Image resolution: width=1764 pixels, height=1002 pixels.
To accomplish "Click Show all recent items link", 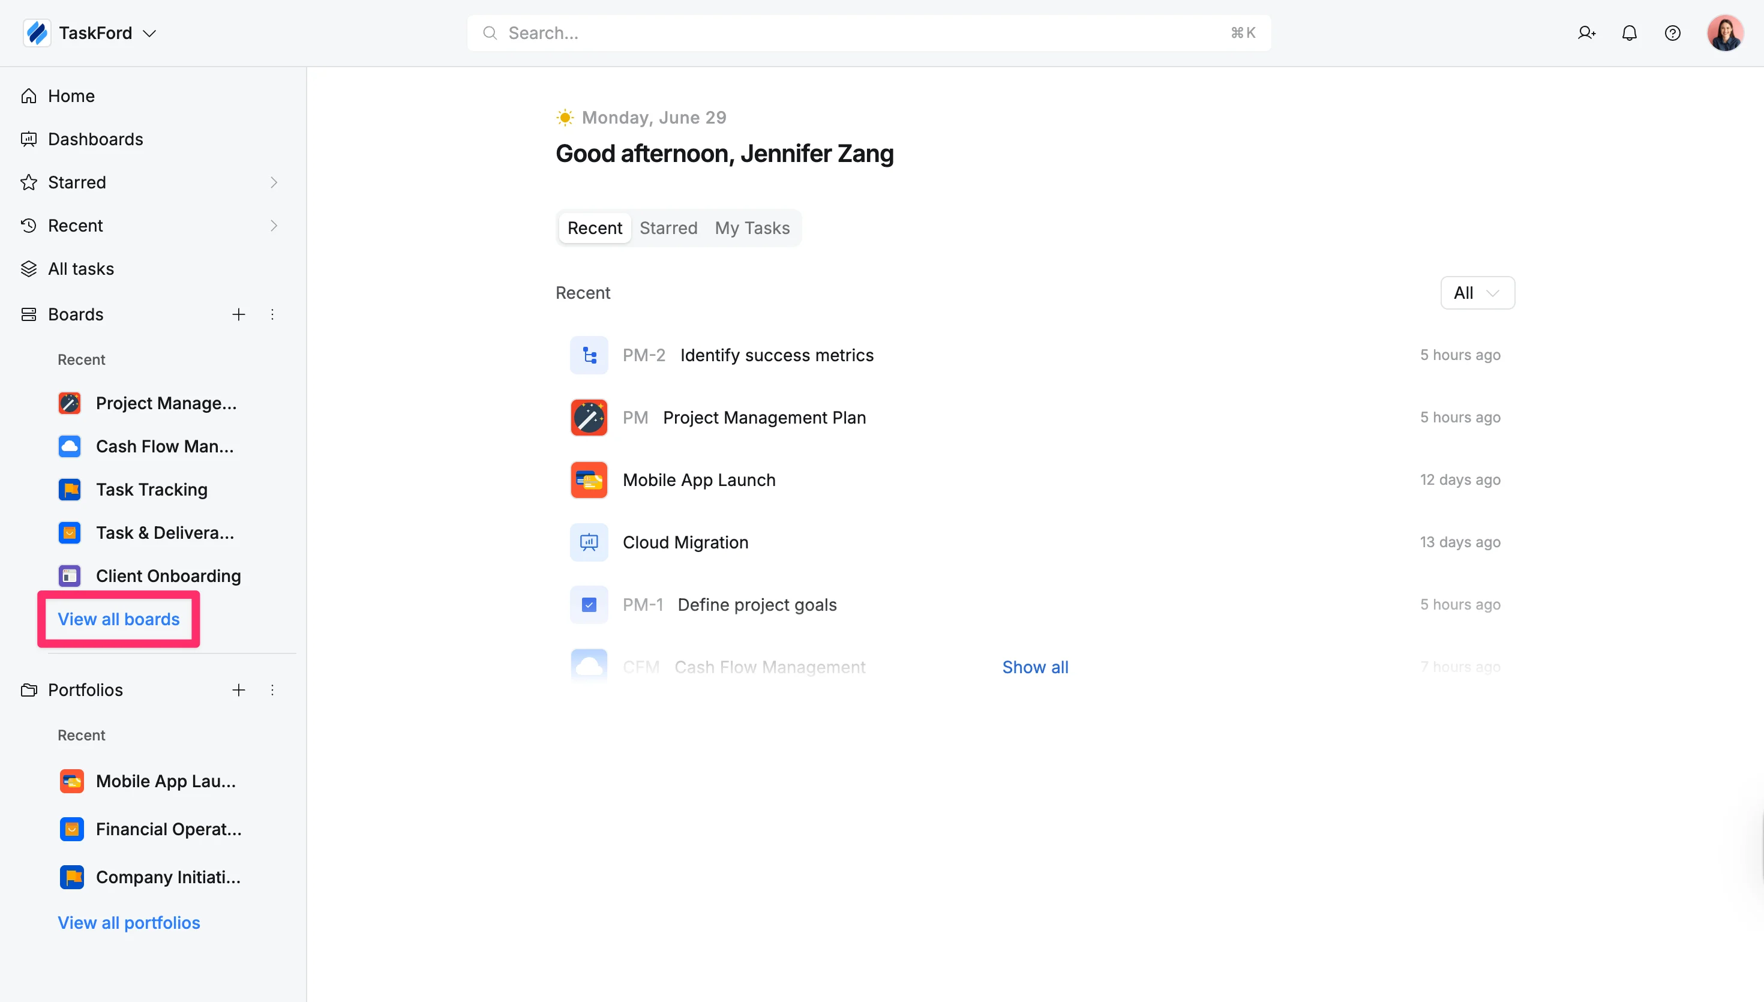I will pyautogui.click(x=1035, y=668).
